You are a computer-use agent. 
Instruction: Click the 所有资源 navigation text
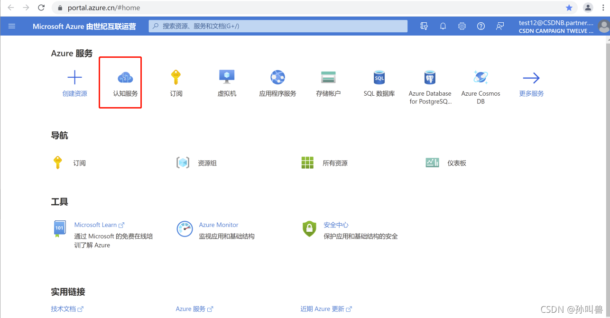(335, 163)
